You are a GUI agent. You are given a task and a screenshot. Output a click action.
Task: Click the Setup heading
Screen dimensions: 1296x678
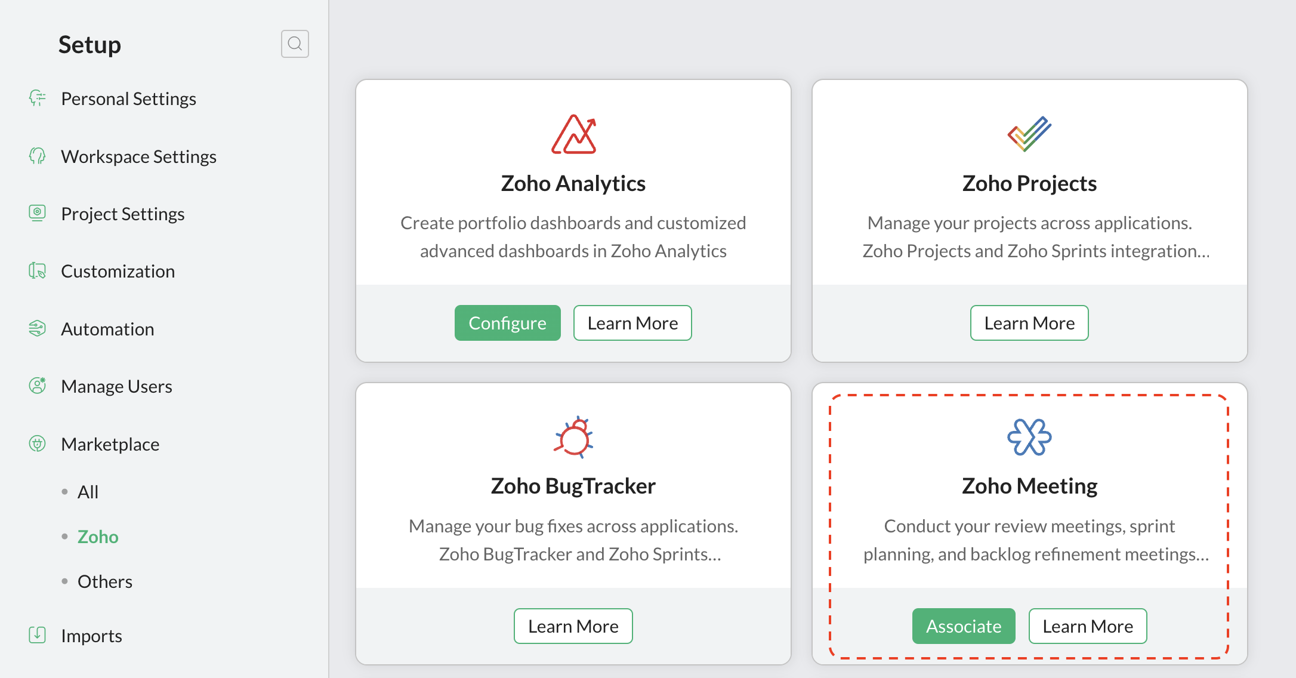(x=90, y=45)
